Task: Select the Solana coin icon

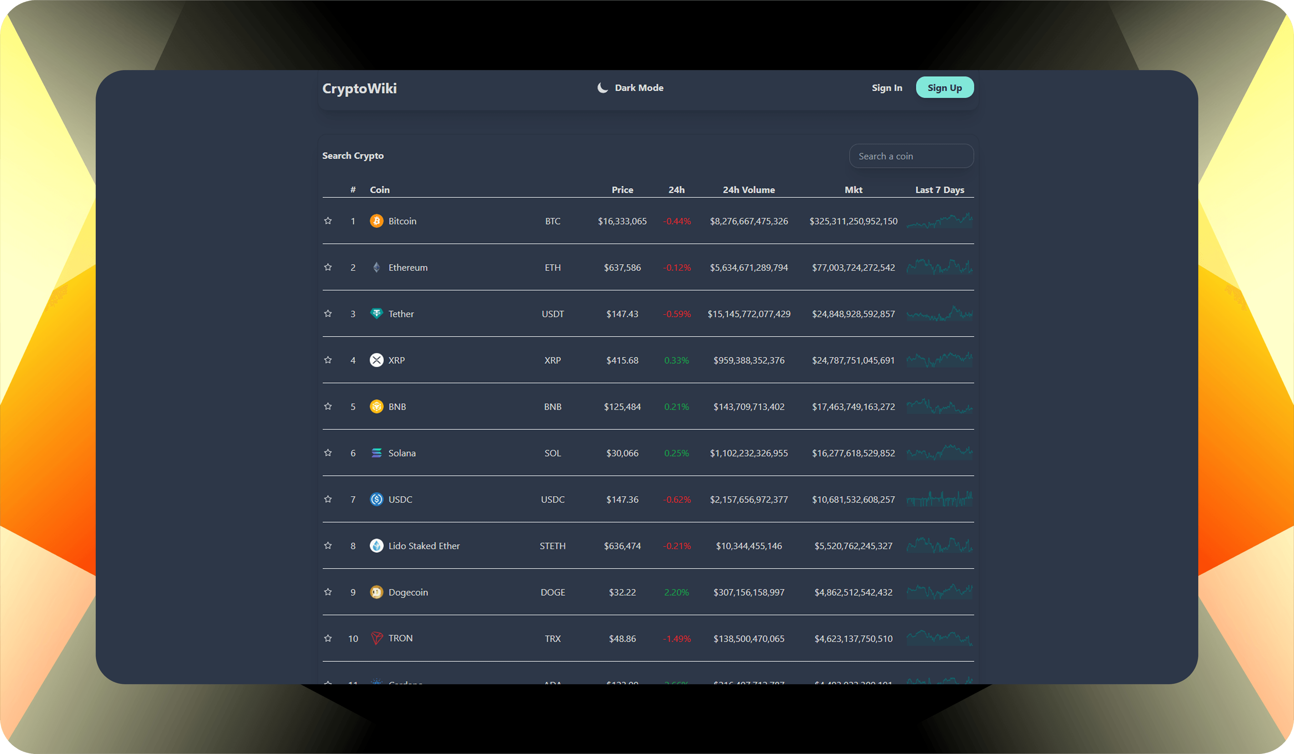Action: 376,453
